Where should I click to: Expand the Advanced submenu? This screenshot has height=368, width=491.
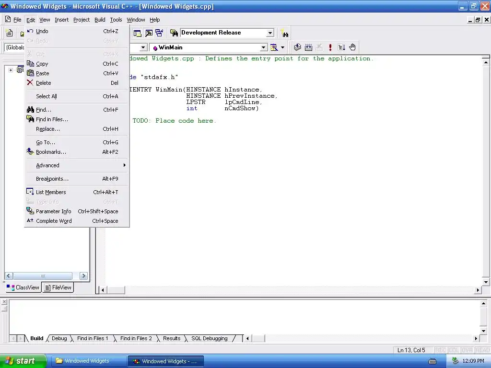coord(77,165)
